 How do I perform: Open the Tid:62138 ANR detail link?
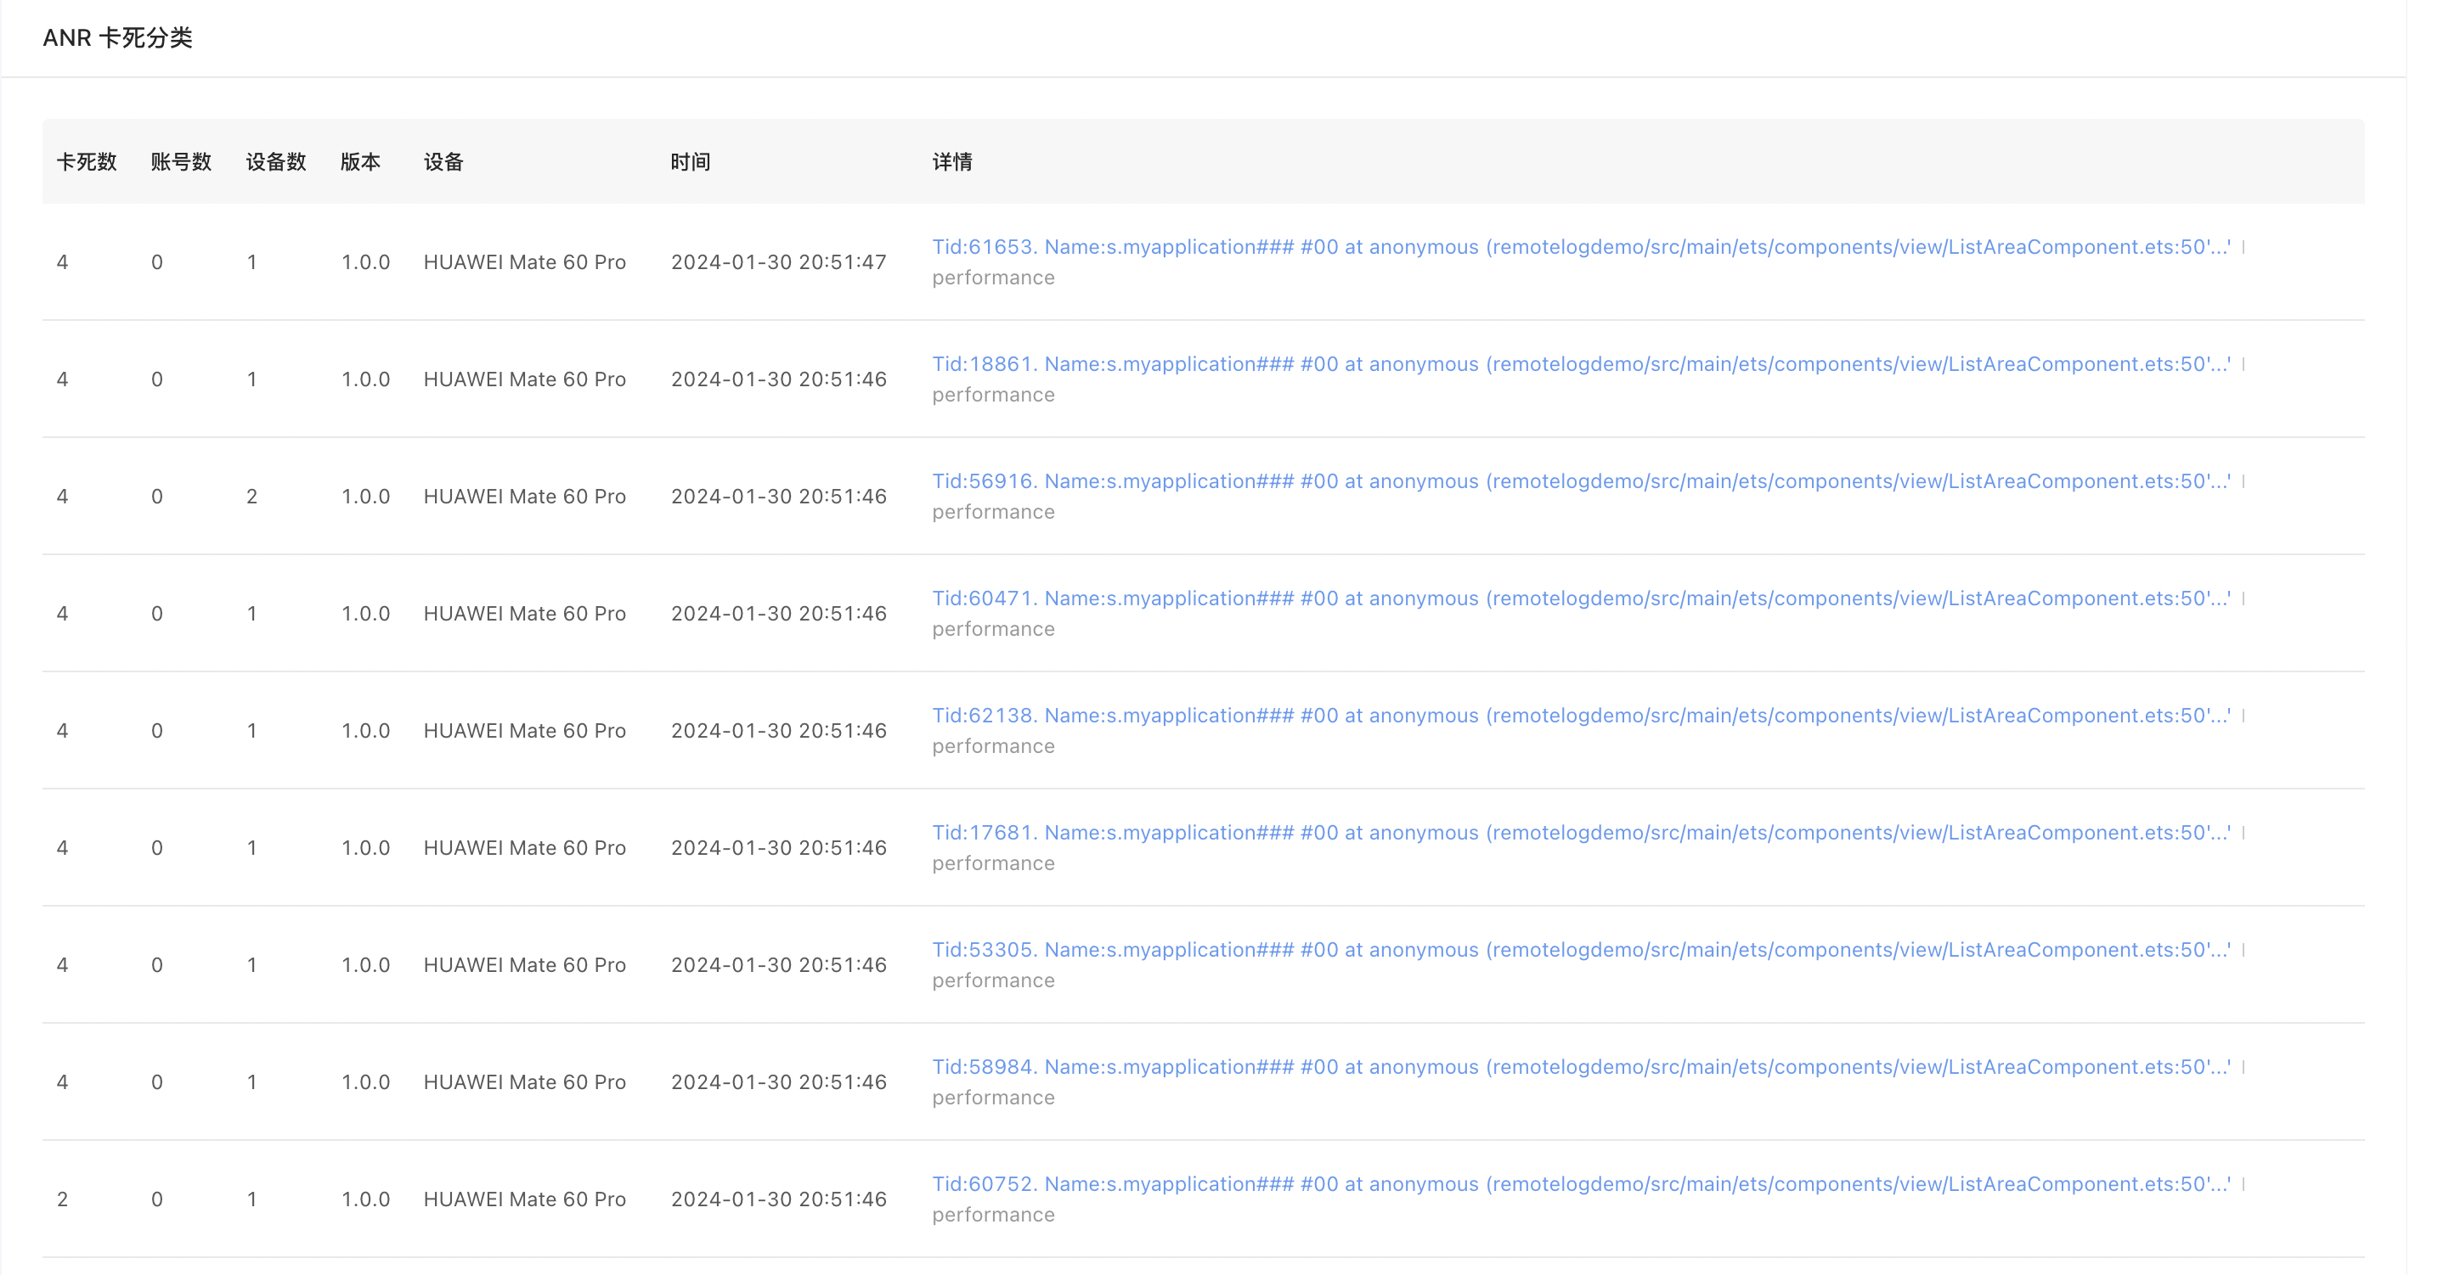coord(1581,716)
